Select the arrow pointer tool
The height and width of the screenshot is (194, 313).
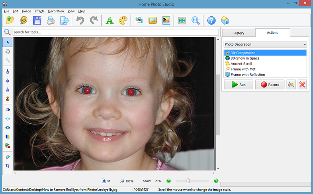pyautogui.click(x=8, y=42)
